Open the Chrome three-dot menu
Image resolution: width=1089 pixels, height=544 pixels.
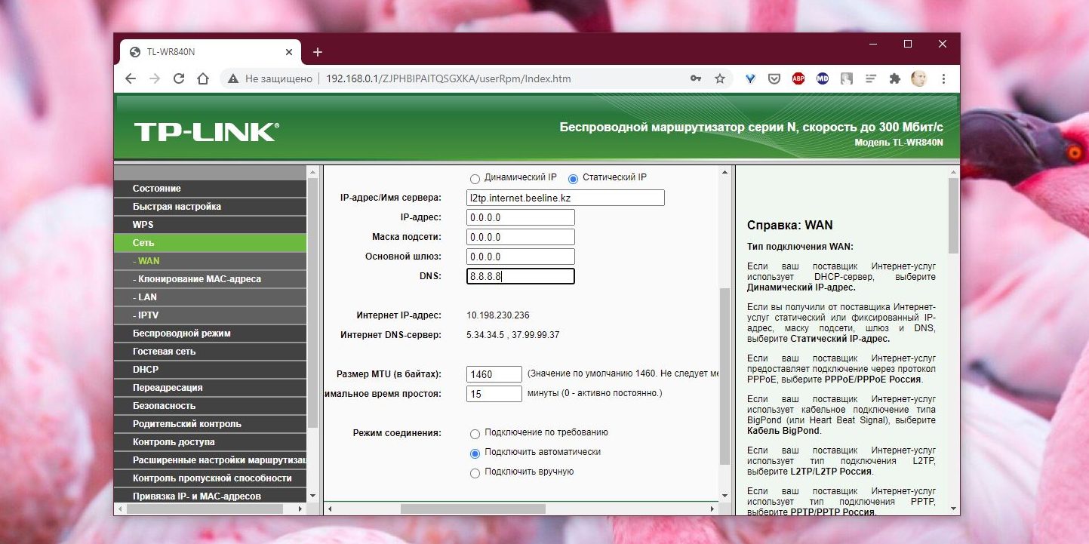(x=943, y=78)
